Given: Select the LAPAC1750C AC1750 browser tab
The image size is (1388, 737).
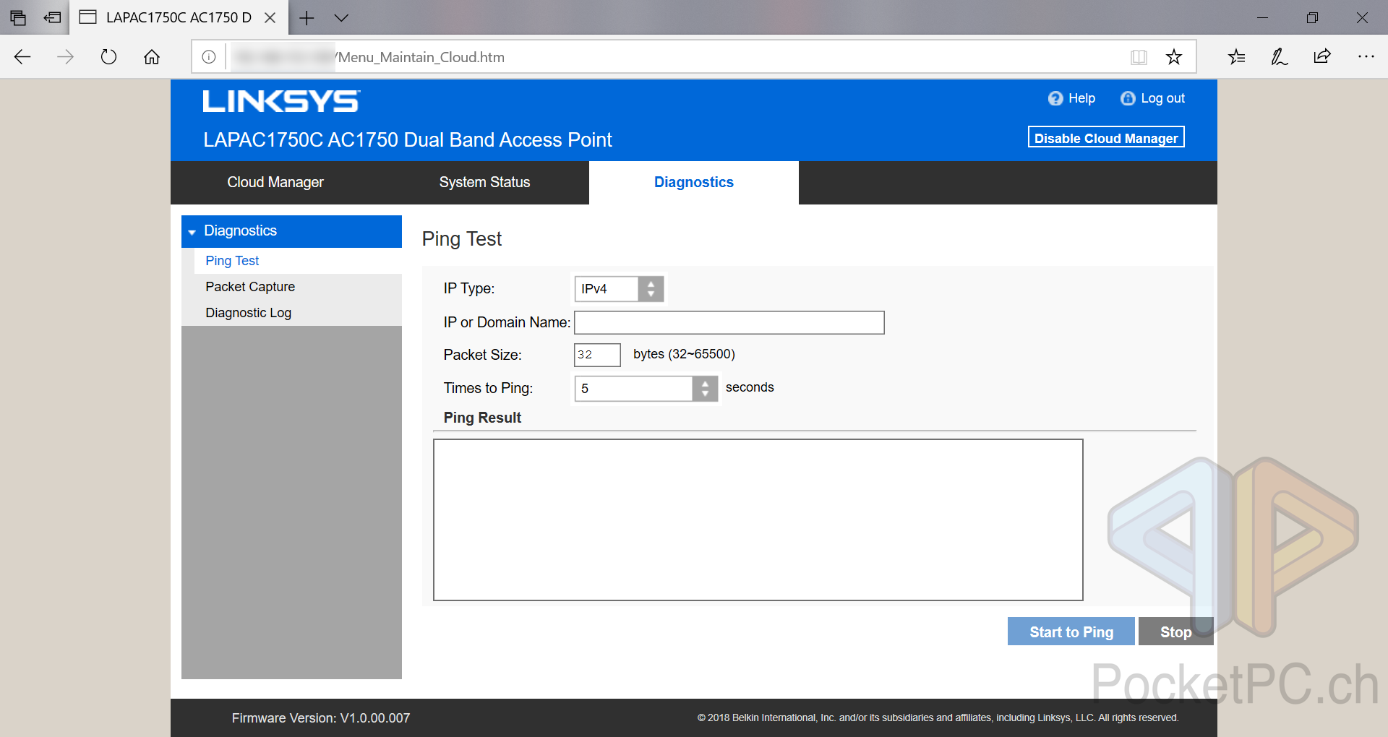Looking at the screenshot, I should pos(179,17).
